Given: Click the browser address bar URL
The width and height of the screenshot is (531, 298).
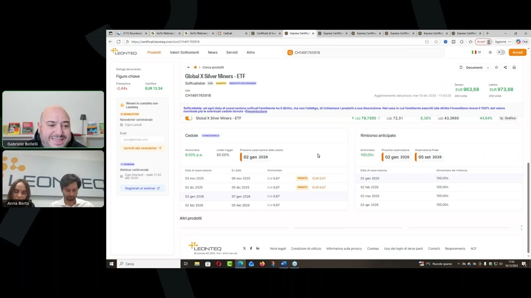Looking at the screenshot, I should pyautogui.click(x=166, y=42).
